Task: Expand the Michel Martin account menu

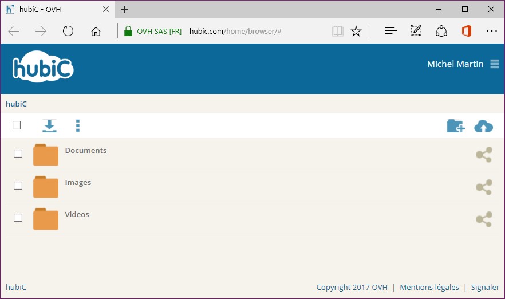Action: coord(495,64)
